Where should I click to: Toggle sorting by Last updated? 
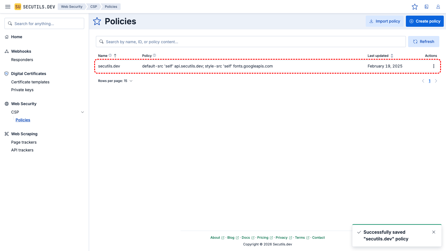pos(392,55)
